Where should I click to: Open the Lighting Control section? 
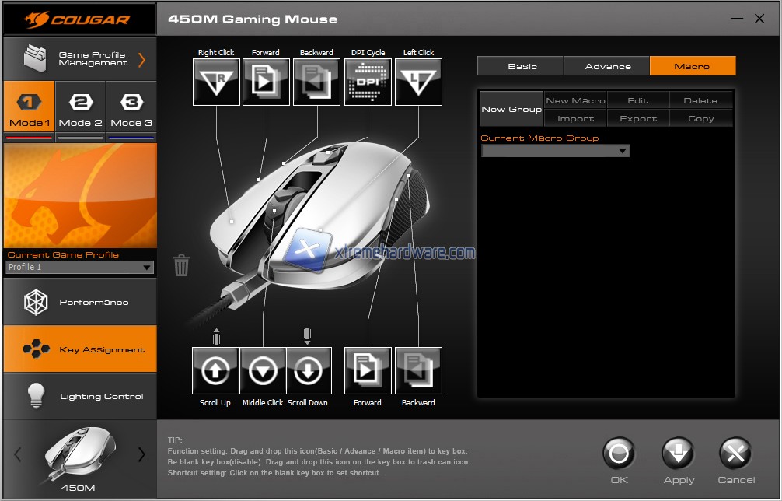80,396
